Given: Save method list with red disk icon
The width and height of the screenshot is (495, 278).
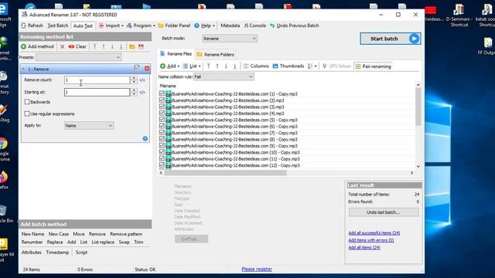Looking at the screenshot, I should (x=141, y=46).
